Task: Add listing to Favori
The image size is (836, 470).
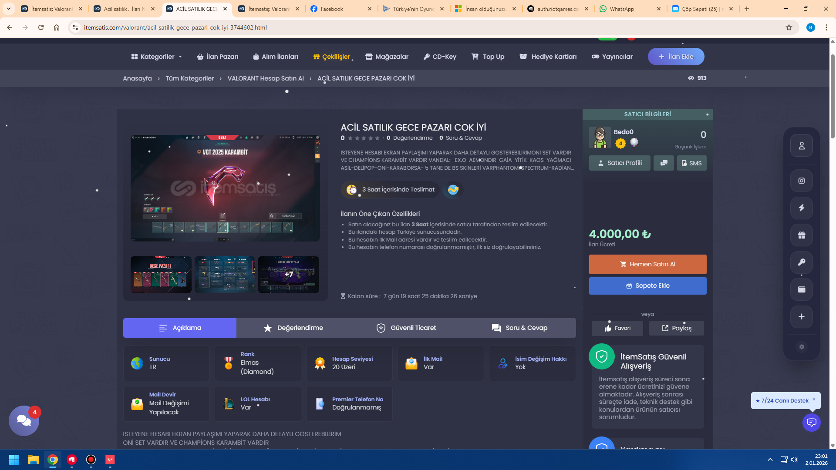Action: pos(617,328)
